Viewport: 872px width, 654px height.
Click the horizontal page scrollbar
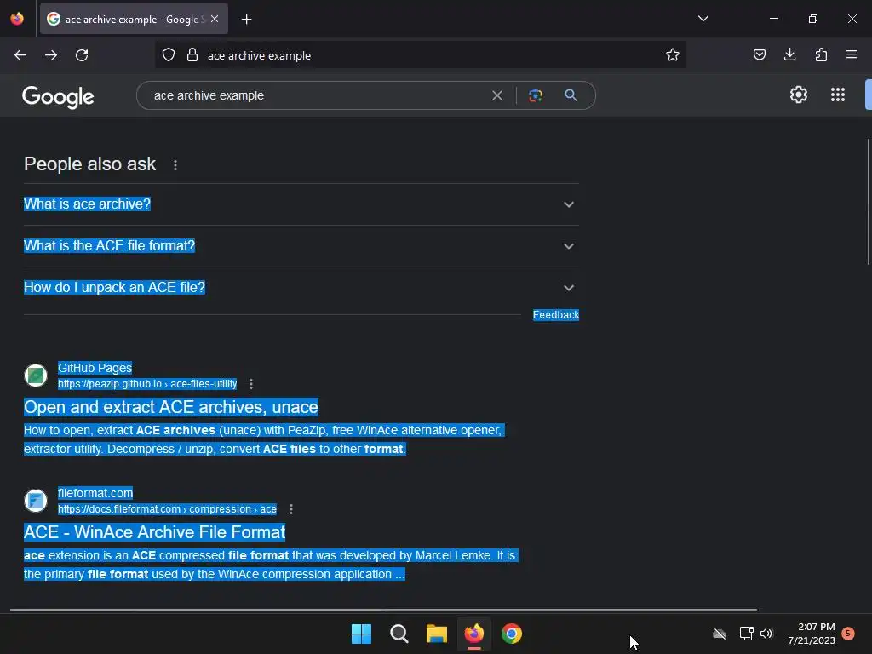(x=383, y=610)
